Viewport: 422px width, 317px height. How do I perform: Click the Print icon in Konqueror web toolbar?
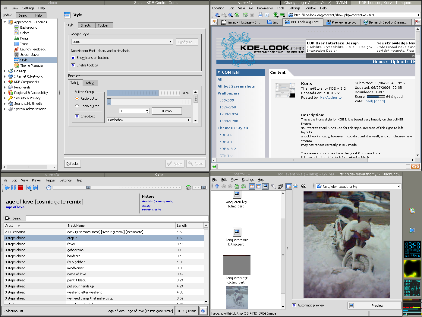click(260, 15)
